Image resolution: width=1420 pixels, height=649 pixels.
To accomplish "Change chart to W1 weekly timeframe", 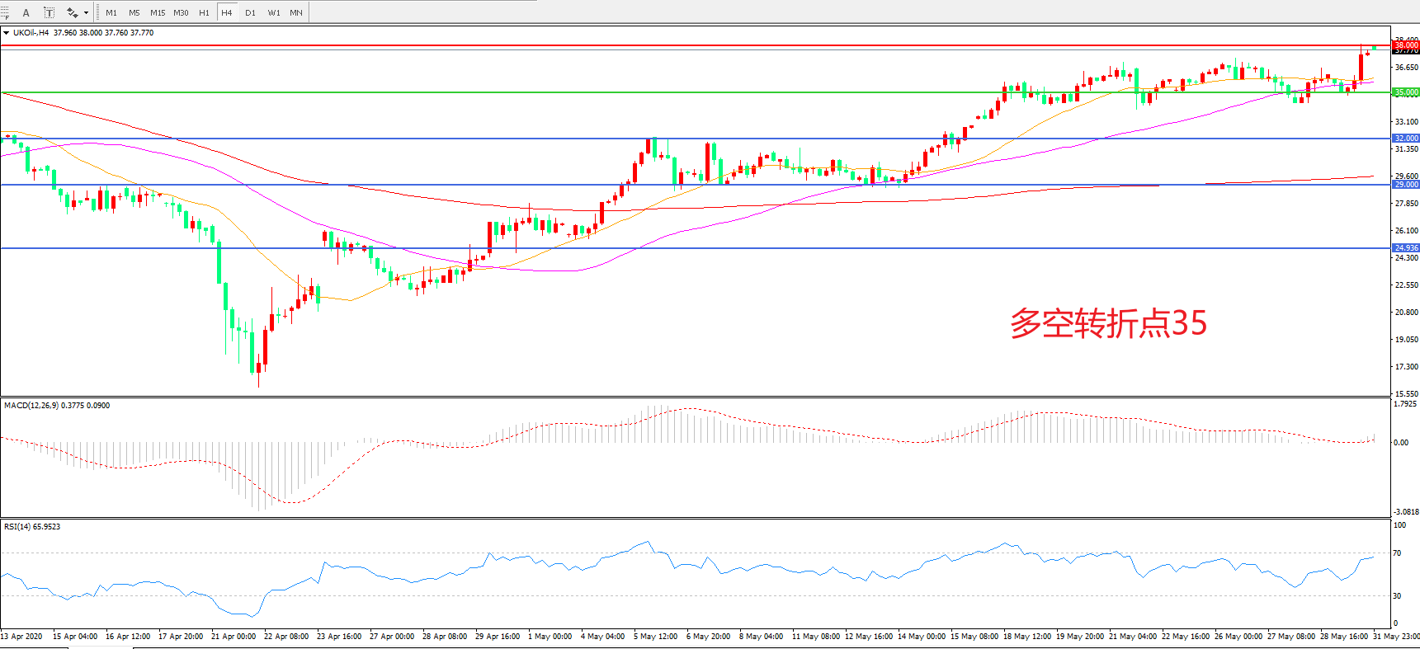I will point(273,12).
